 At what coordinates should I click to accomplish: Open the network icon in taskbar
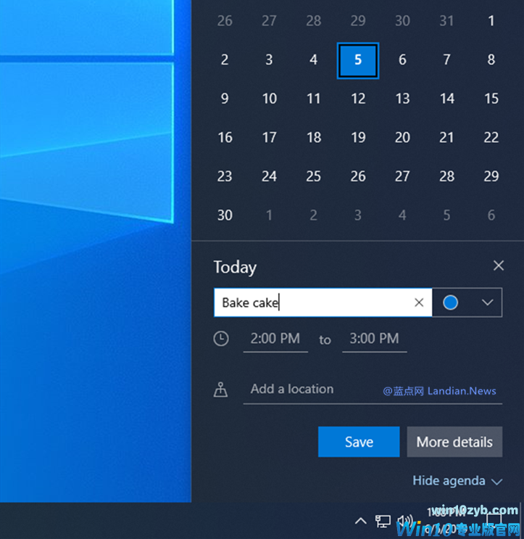point(383,521)
